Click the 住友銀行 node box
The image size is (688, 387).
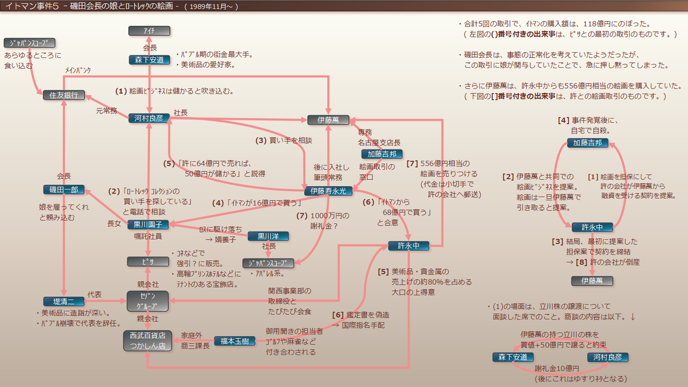(64, 95)
